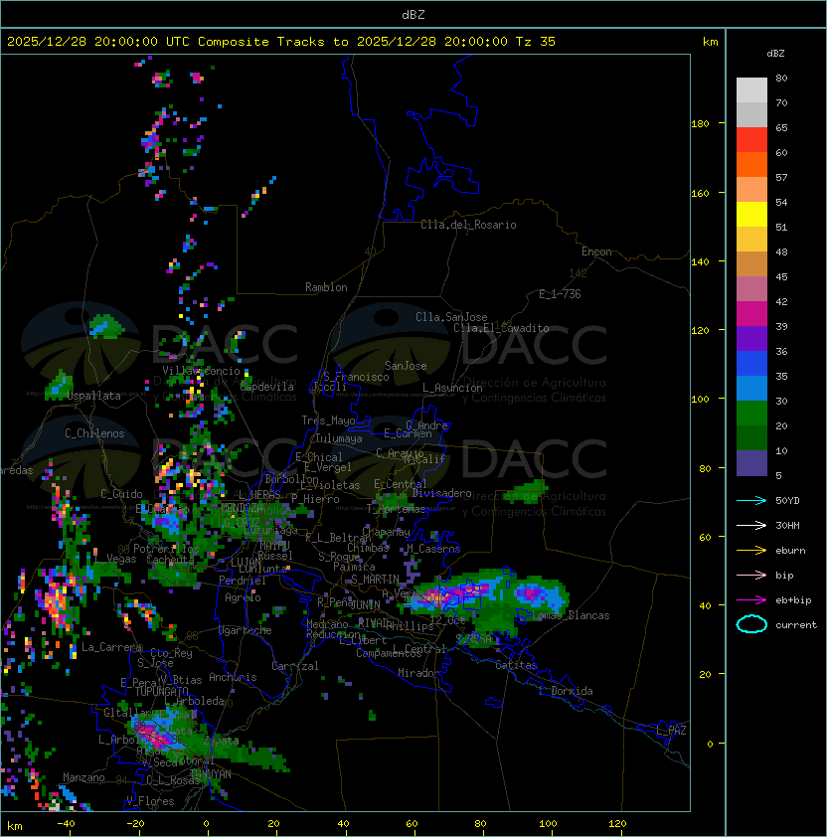Click the Lomas_Blancas label
This screenshot has height=837, width=827.
[x=571, y=615]
